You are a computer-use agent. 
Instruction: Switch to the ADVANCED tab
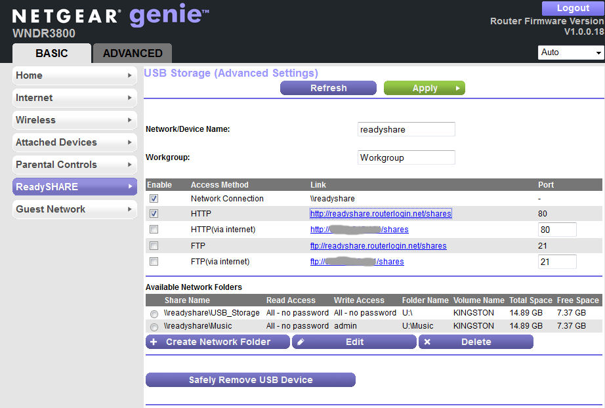(133, 53)
